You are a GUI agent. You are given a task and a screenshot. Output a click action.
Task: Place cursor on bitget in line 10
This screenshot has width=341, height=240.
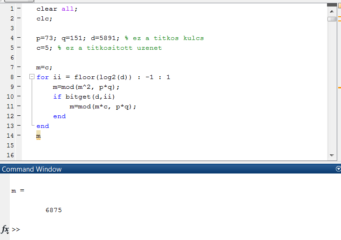pos(78,97)
